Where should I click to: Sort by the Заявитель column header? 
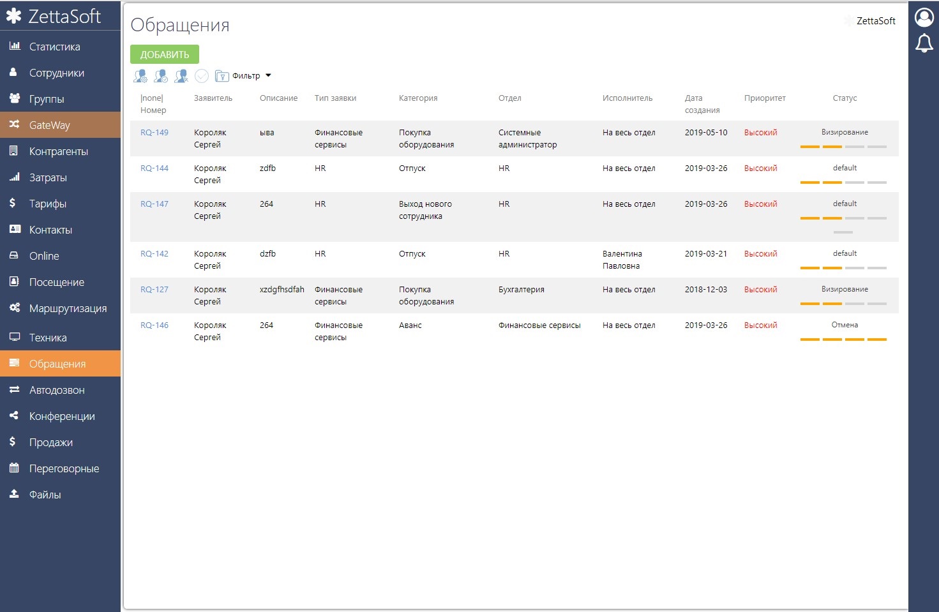coord(213,98)
